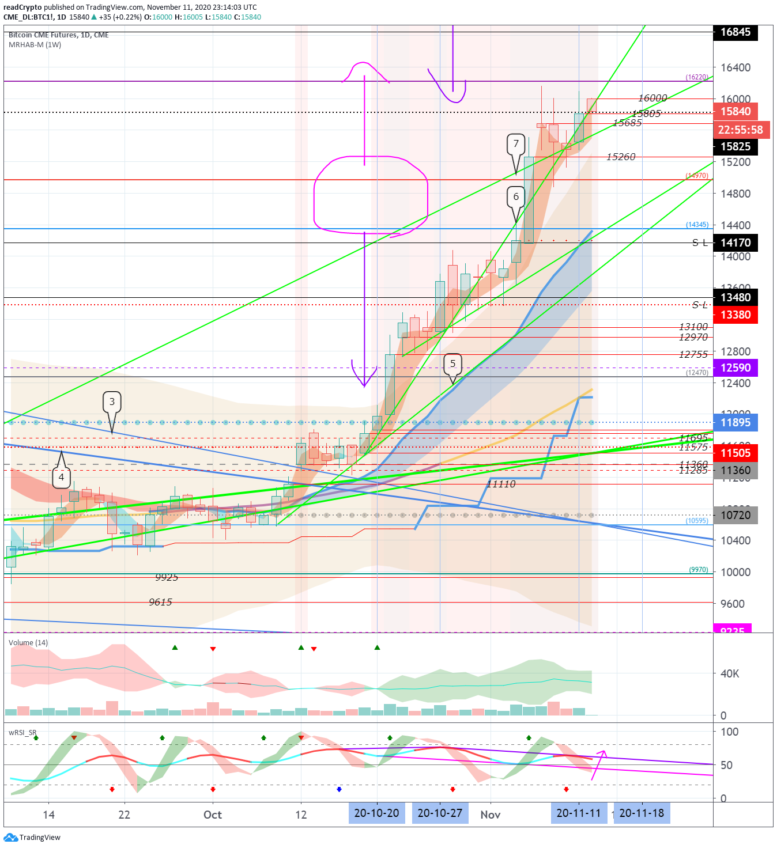777x848 pixels.
Task: Click the 22:55:58 countdown label
Action: [x=740, y=130]
